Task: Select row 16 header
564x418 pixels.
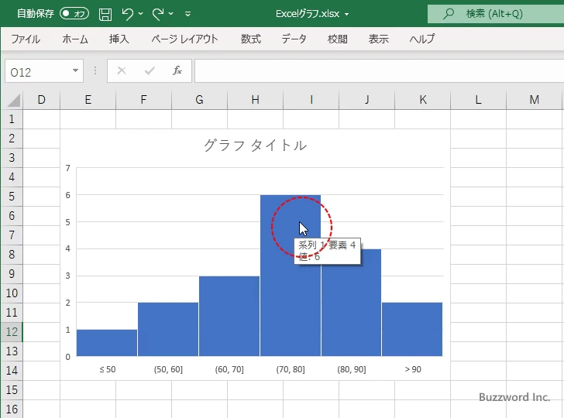Action: click(x=12, y=409)
